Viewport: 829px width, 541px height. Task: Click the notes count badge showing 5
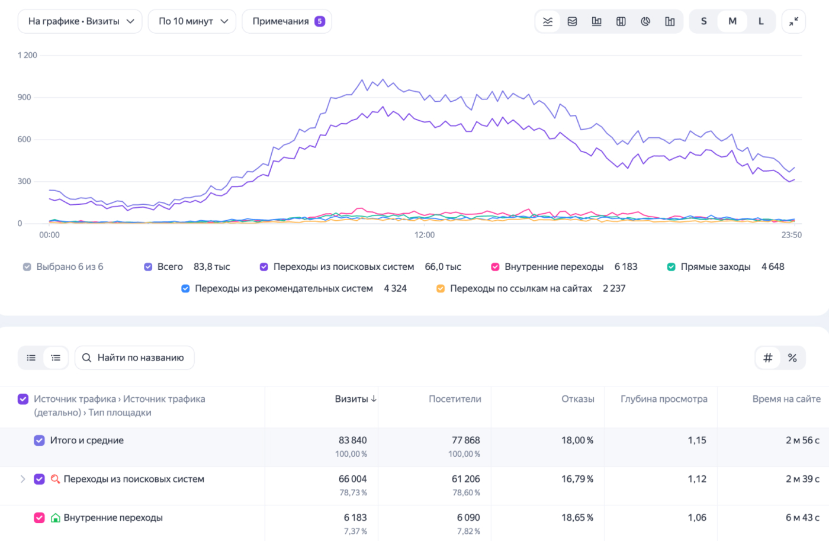click(x=320, y=21)
